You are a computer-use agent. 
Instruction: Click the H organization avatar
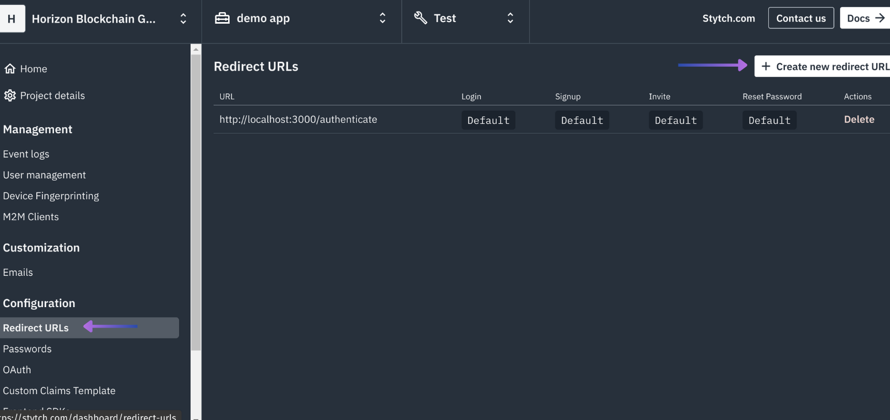pos(12,19)
